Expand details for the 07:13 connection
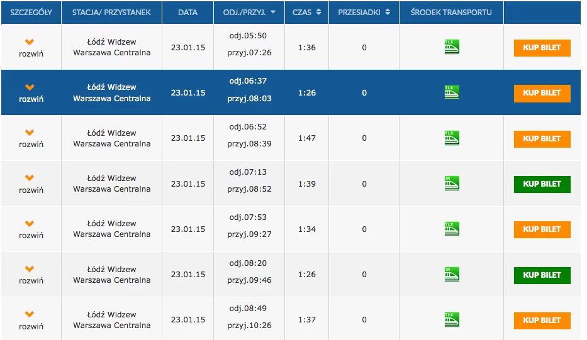This screenshot has width=587, height=340. tap(31, 184)
